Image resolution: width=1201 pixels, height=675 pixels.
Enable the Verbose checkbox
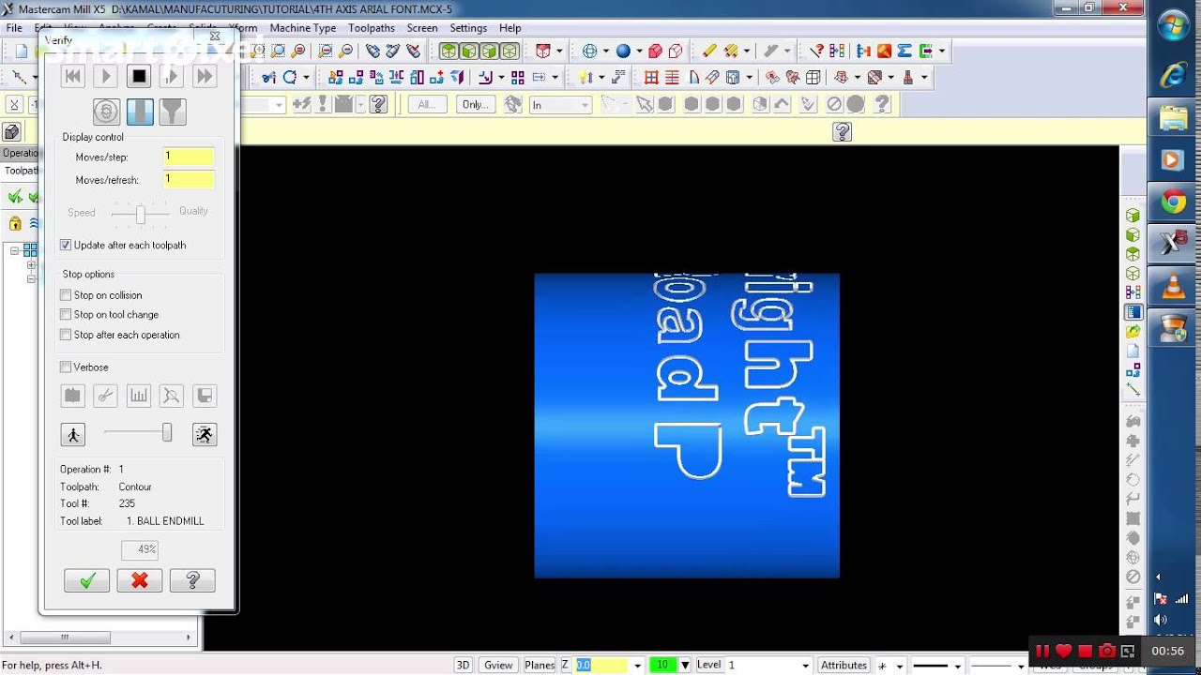66,367
